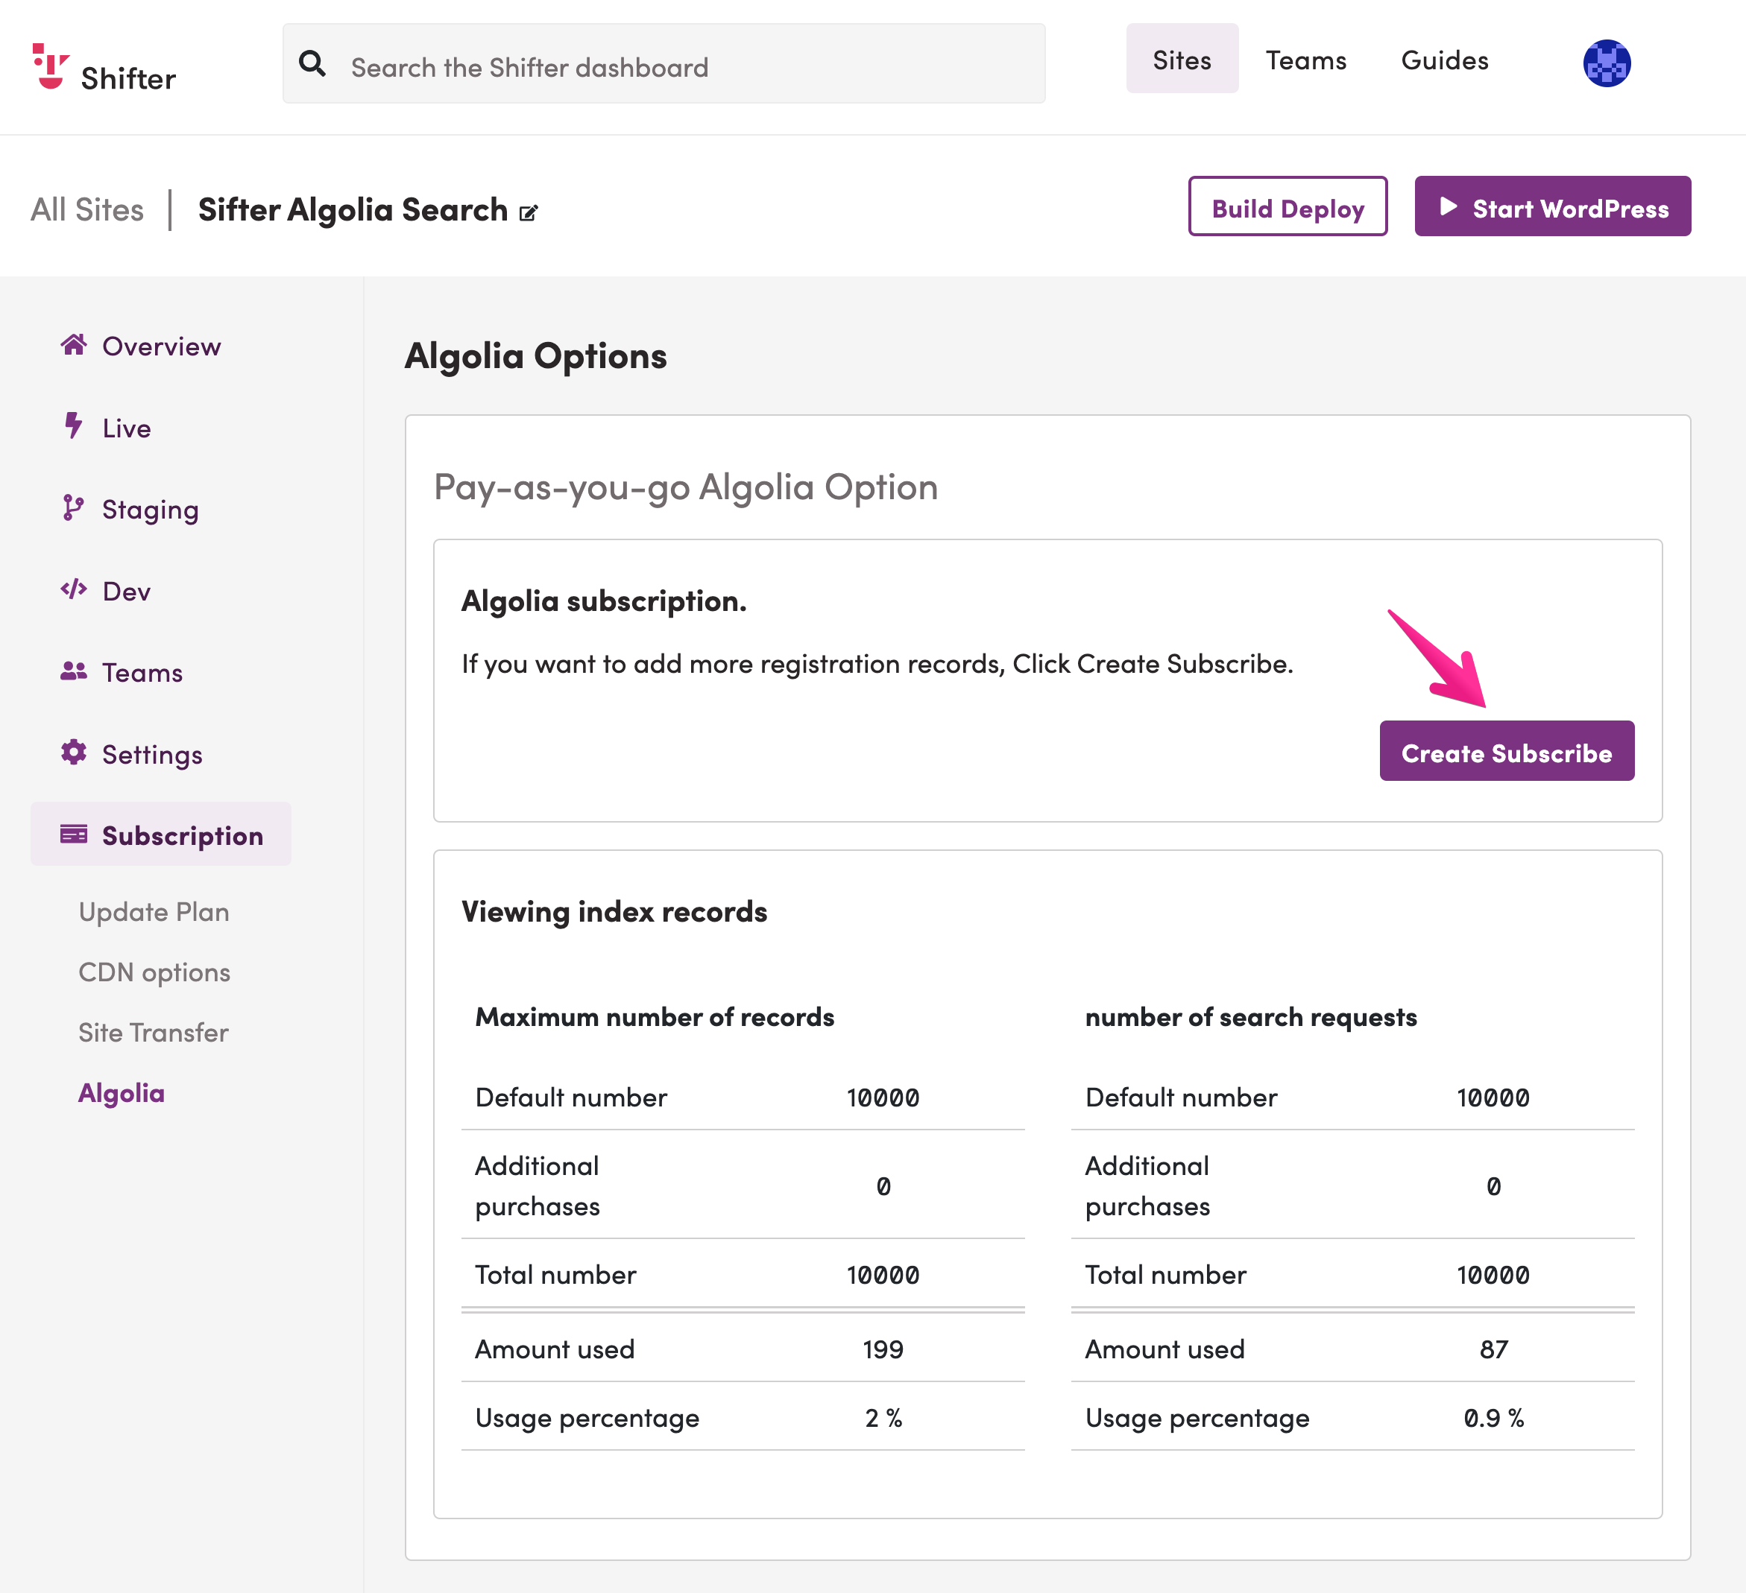Screen dimensions: 1746x1593
Task: Click the Shifter logo icon
Action: pos(50,66)
